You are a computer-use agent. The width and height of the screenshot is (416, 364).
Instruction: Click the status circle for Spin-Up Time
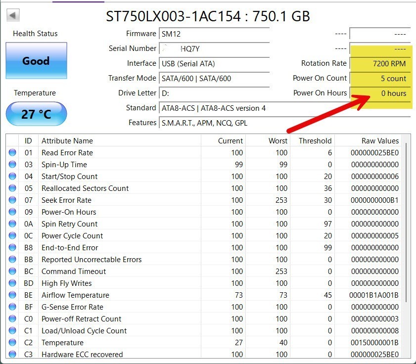[12, 165]
